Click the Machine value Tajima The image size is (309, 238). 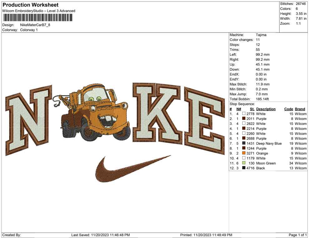coord(261,35)
